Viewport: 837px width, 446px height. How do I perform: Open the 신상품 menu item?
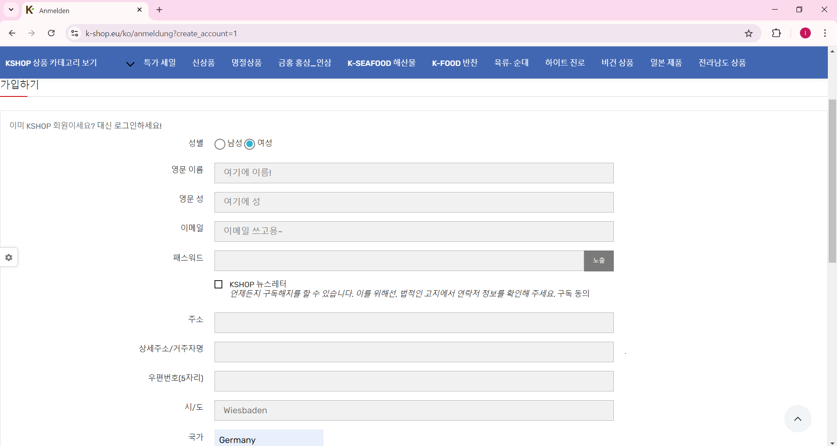(204, 63)
